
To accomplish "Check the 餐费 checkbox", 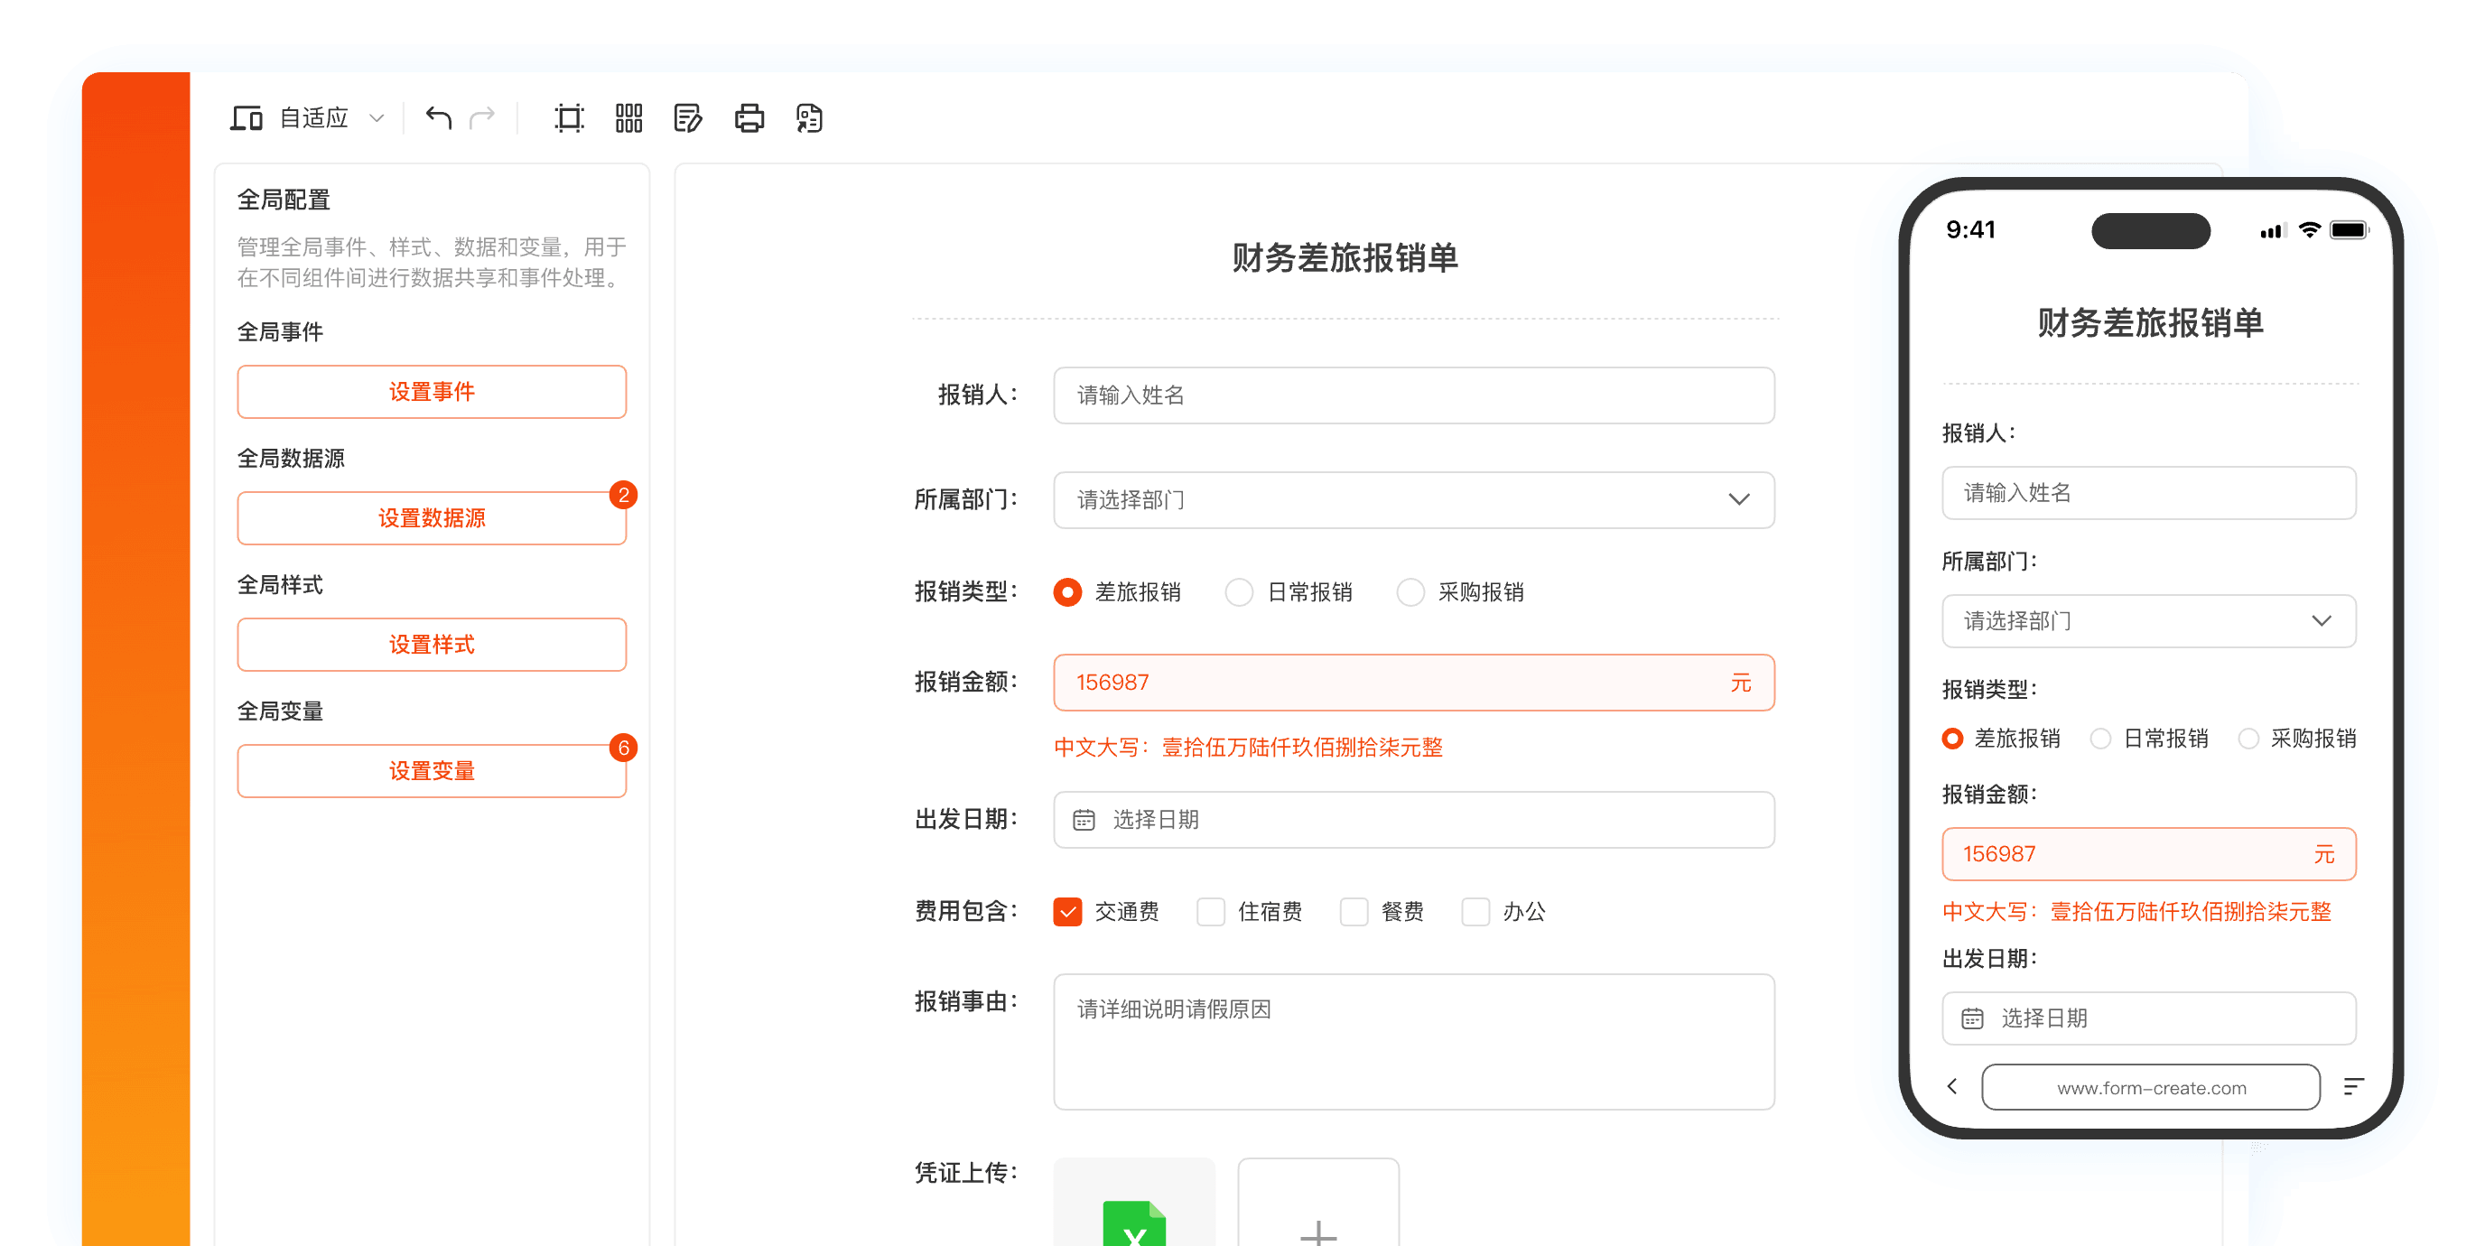I will point(1354,911).
